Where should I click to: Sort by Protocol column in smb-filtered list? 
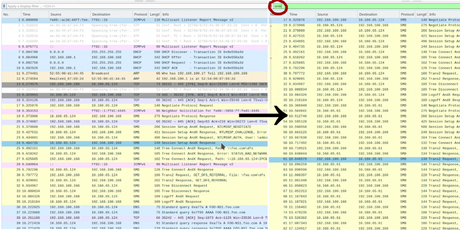coord(407,14)
